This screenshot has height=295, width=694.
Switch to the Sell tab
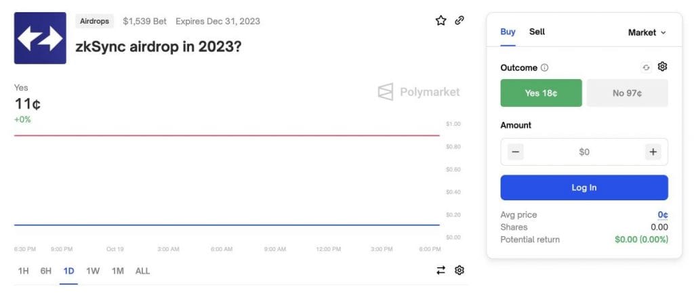[x=537, y=32]
